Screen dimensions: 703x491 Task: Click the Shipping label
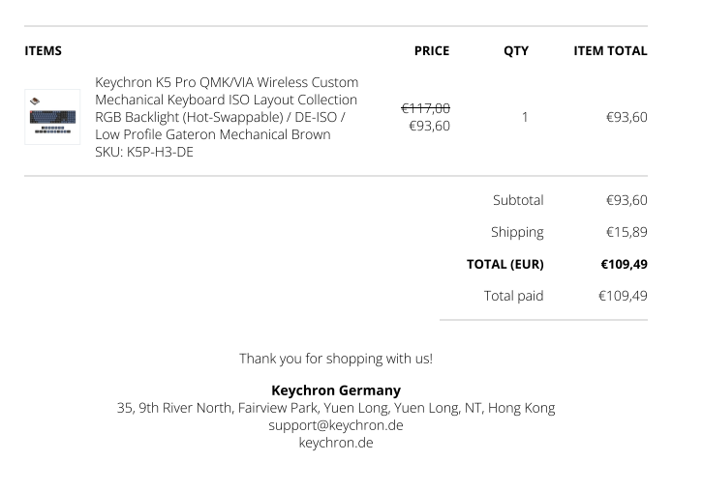517,232
